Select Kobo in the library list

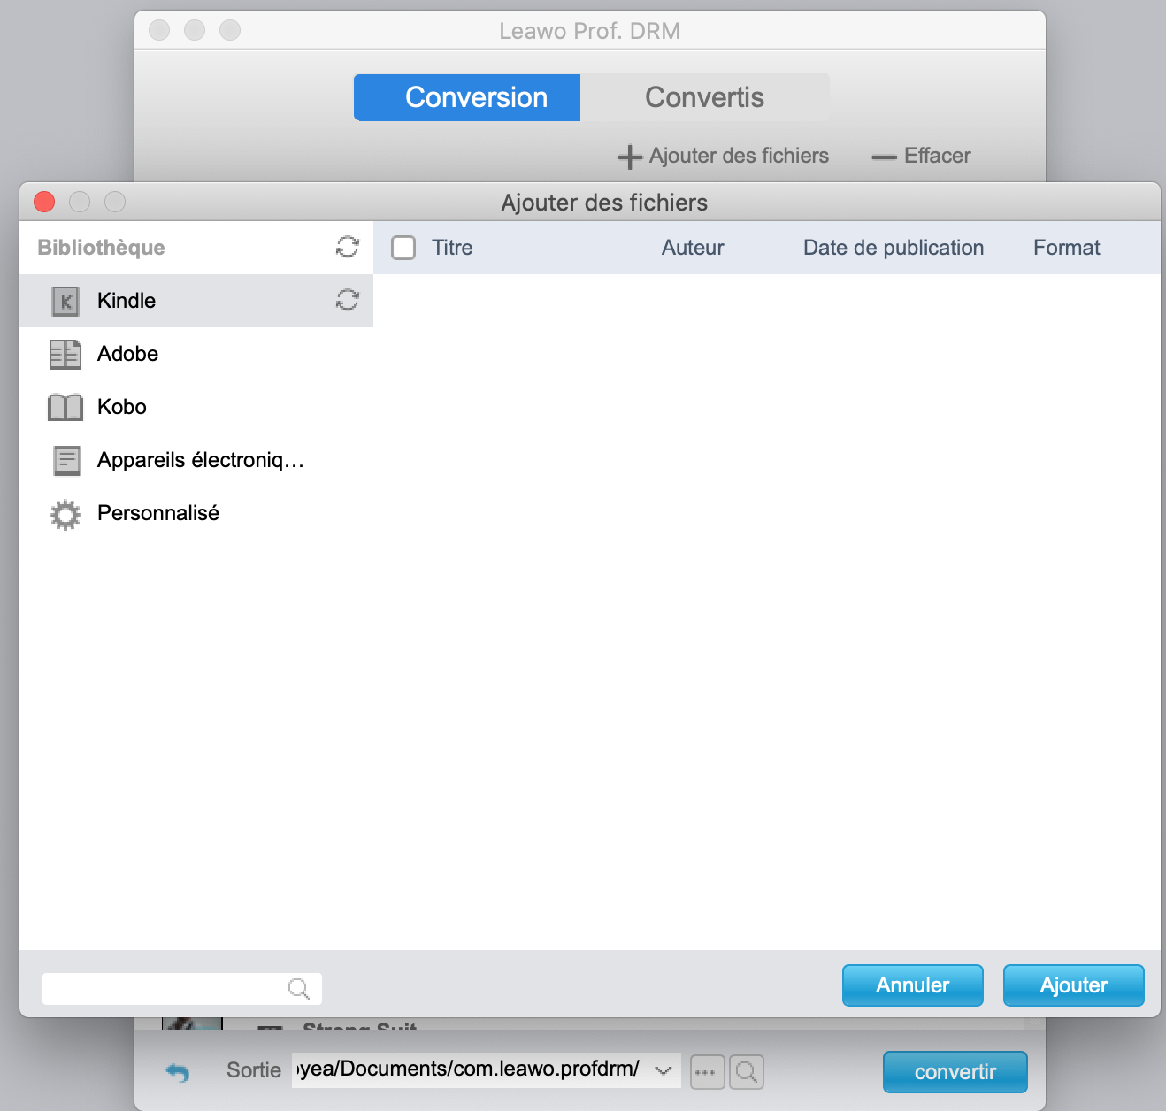click(196, 407)
